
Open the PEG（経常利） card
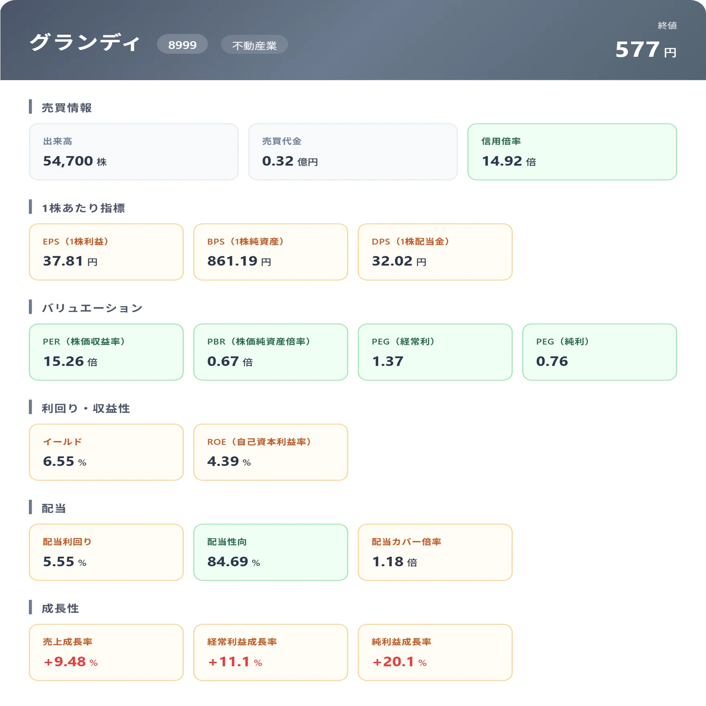pyautogui.click(x=435, y=352)
